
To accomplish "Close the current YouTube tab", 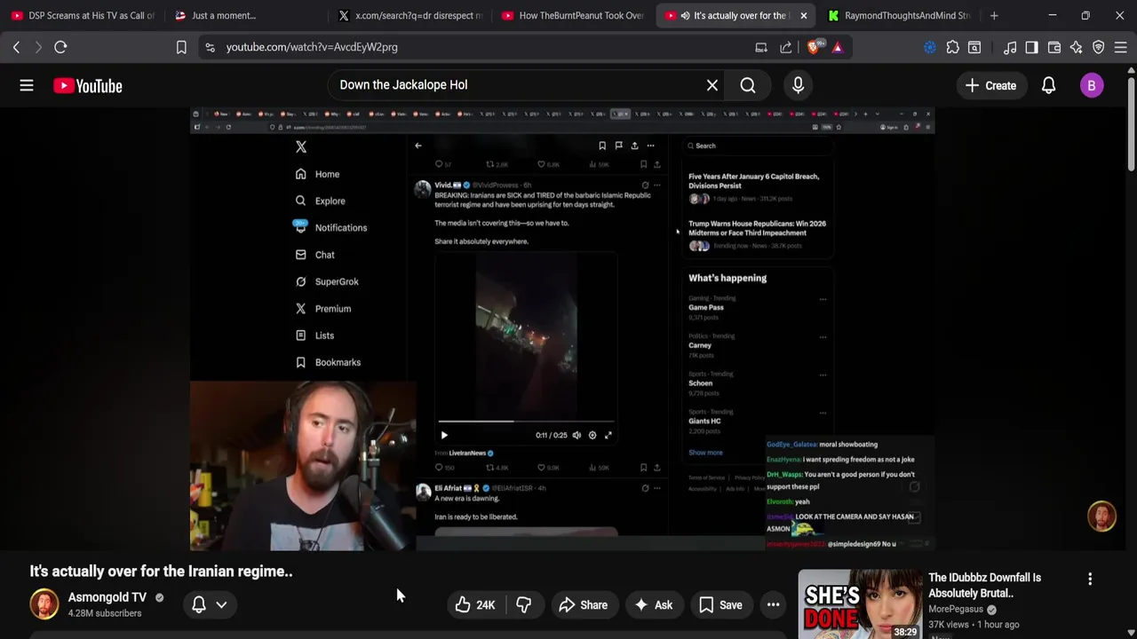I will tap(803, 15).
